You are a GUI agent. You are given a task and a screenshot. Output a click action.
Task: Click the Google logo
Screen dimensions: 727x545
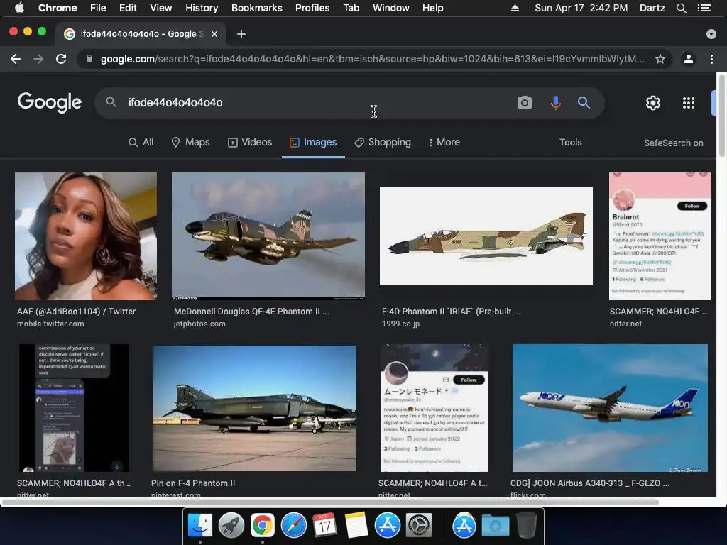click(50, 102)
